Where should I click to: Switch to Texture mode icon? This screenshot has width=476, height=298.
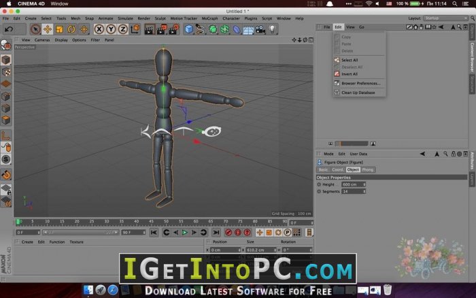pos(6,71)
